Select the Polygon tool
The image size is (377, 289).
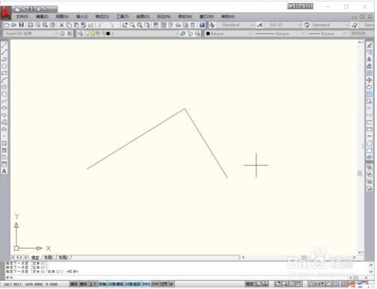coord(4,66)
